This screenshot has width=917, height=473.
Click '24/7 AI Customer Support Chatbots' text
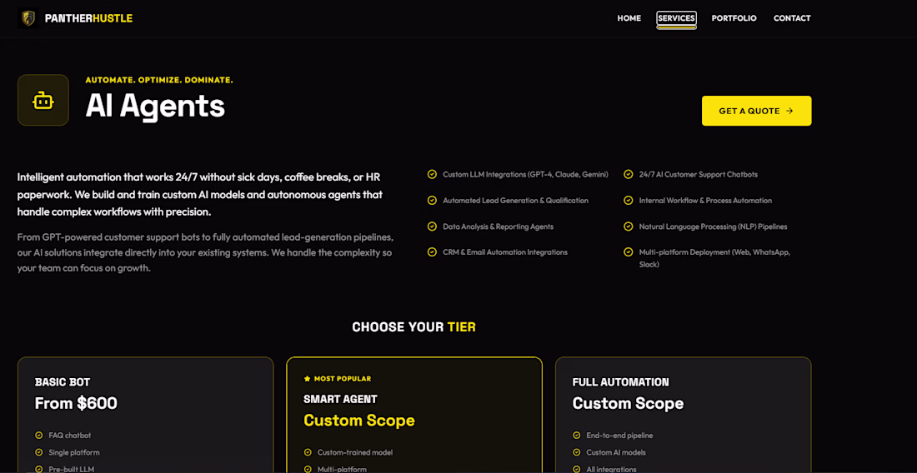point(699,174)
